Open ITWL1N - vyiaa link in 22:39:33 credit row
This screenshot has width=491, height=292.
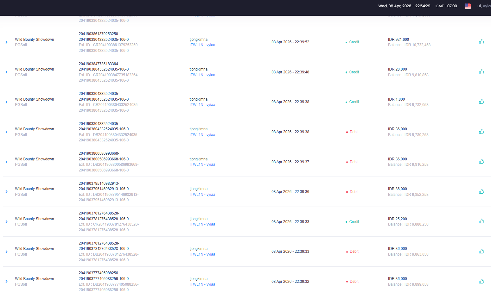(x=202, y=224)
